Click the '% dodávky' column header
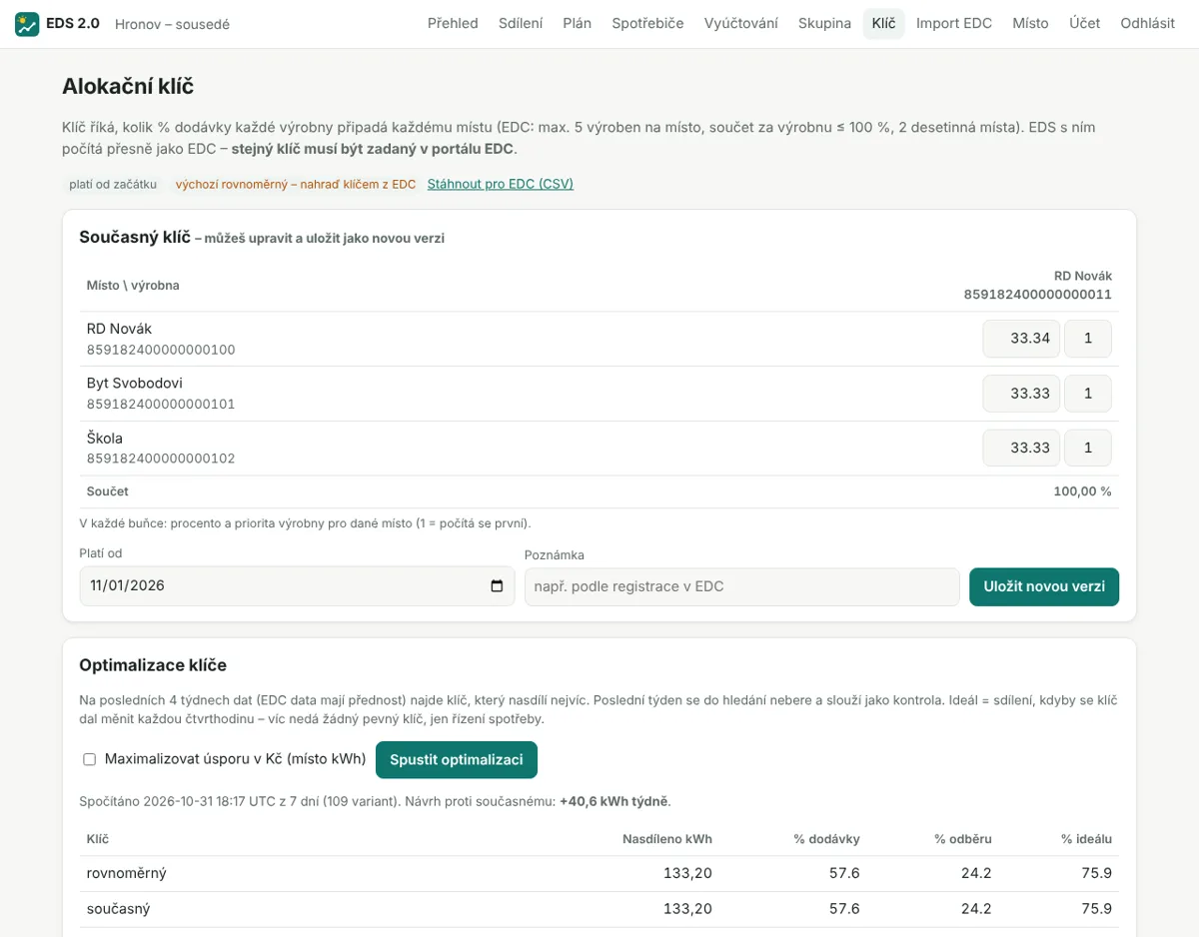Viewport: 1199px width, 937px height. (x=826, y=839)
